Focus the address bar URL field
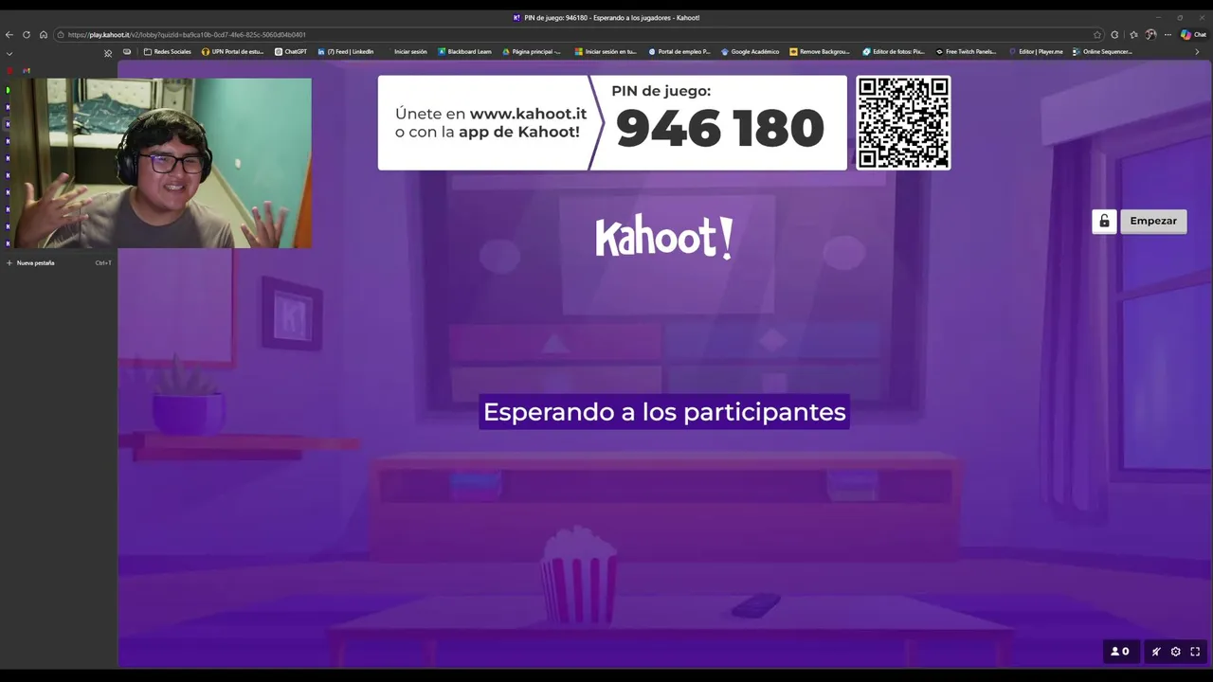The width and height of the screenshot is (1213, 682). pos(578,34)
